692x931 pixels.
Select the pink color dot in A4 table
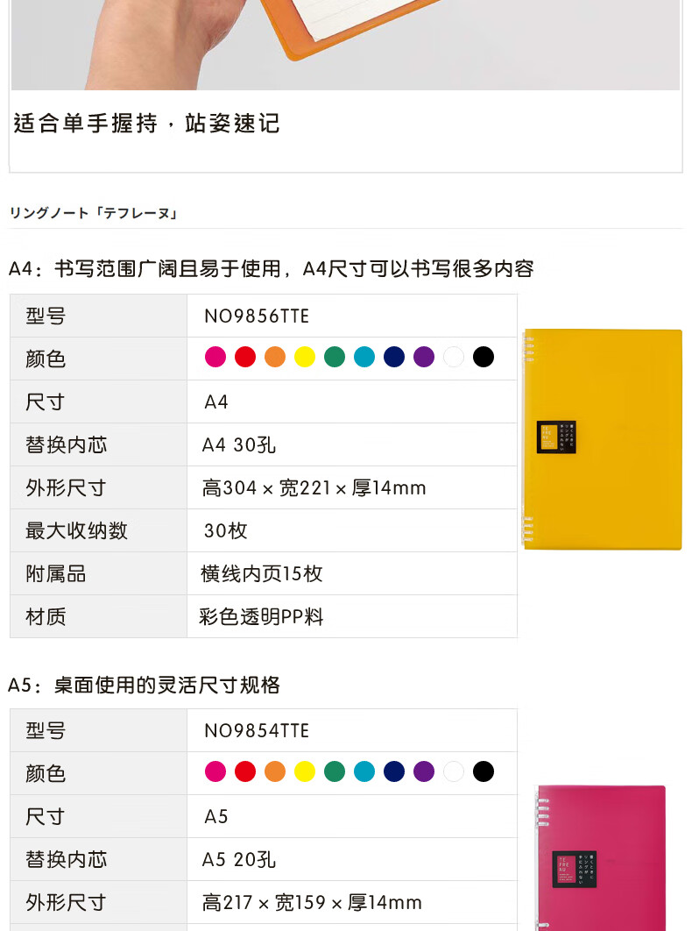point(215,357)
